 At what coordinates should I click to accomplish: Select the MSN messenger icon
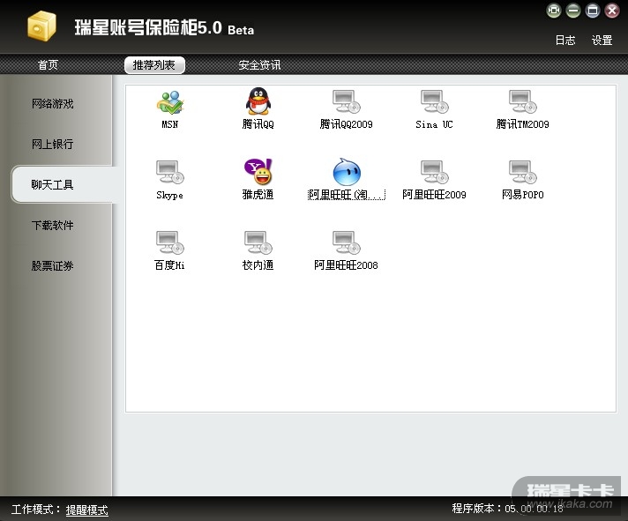coord(170,102)
